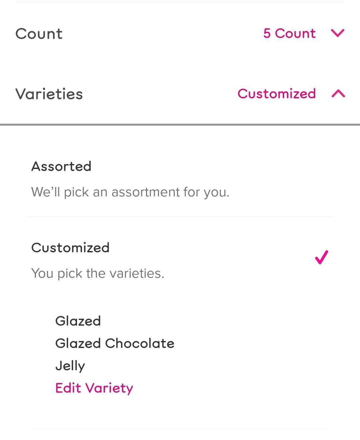Click the Assorted heading text
The image size is (360, 440).
[61, 166]
